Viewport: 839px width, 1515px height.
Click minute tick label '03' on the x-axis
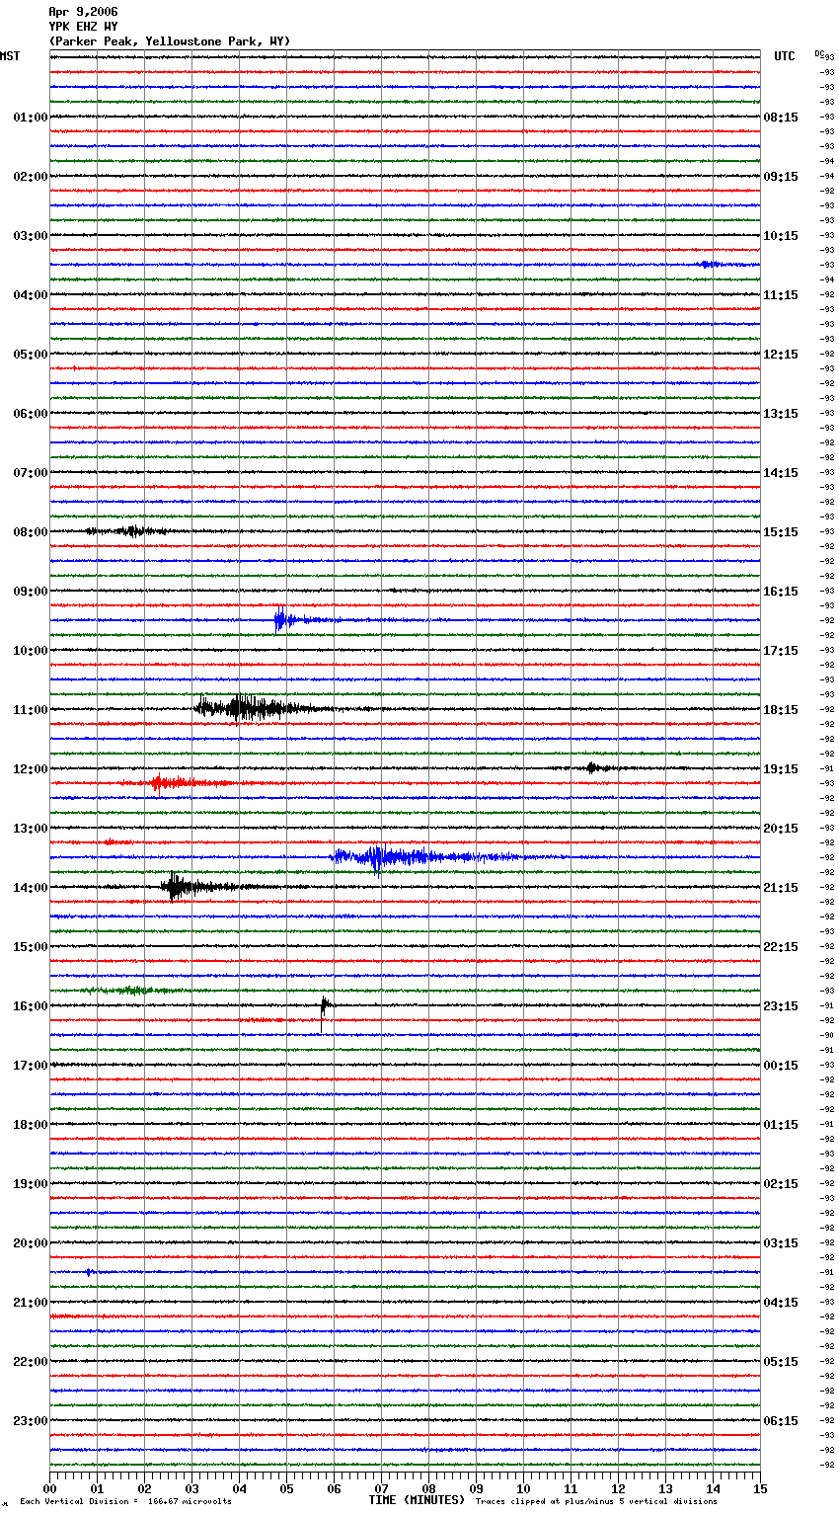tap(192, 1488)
